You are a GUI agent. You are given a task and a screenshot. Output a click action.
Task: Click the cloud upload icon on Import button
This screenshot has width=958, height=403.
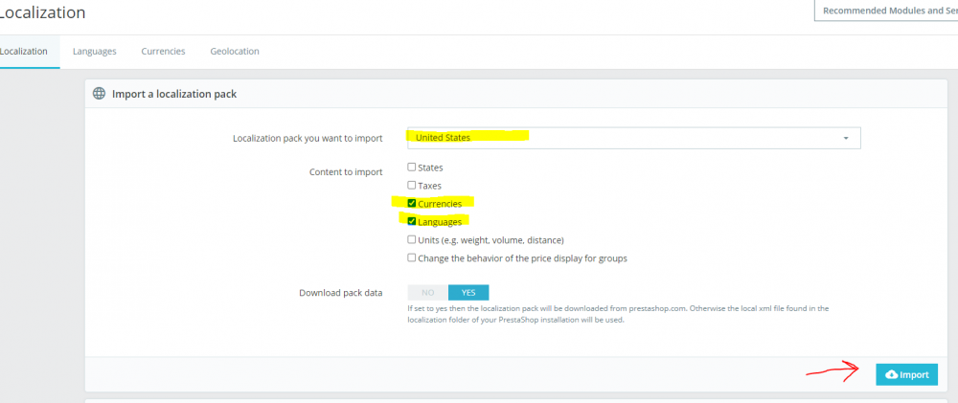coord(891,374)
